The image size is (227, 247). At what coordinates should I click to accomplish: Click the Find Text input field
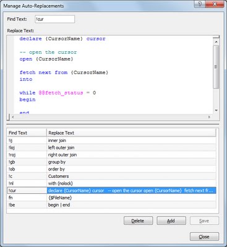(54, 19)
